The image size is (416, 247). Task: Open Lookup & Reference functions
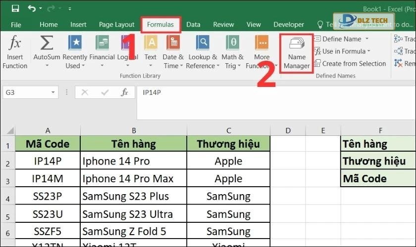(x=202, y=44)
